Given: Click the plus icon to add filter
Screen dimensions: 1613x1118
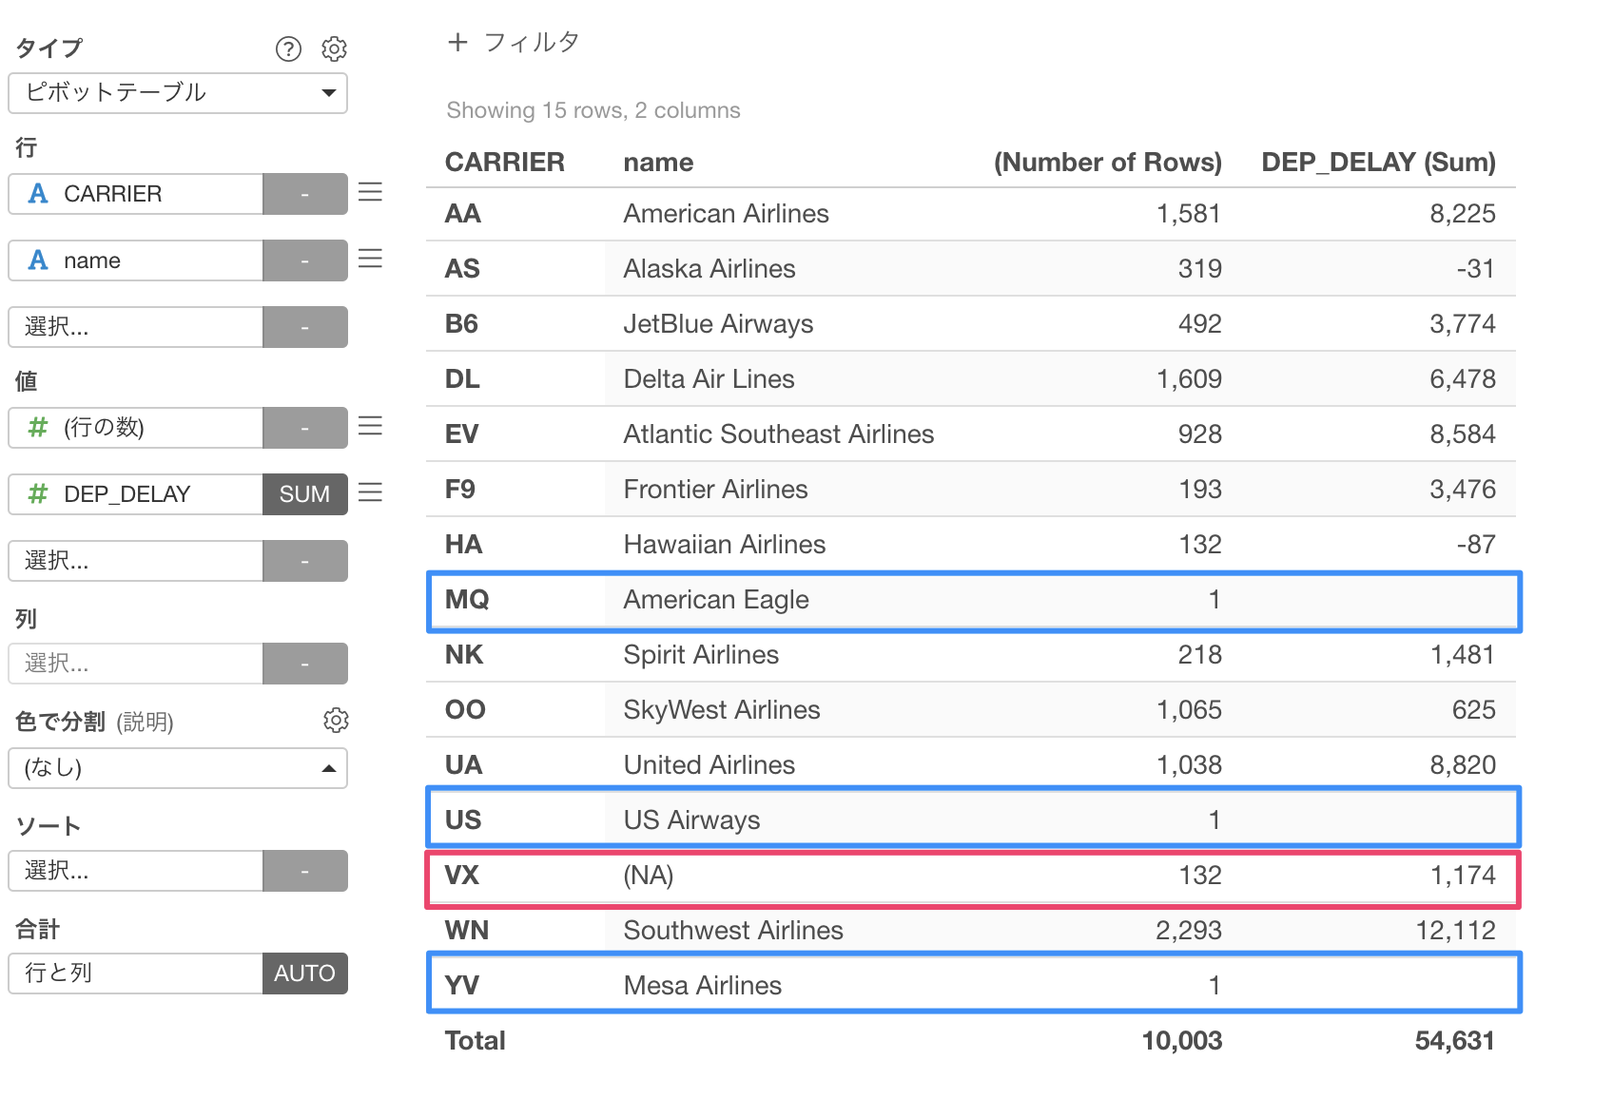Looking at the screenshot, I should (458, 42).
